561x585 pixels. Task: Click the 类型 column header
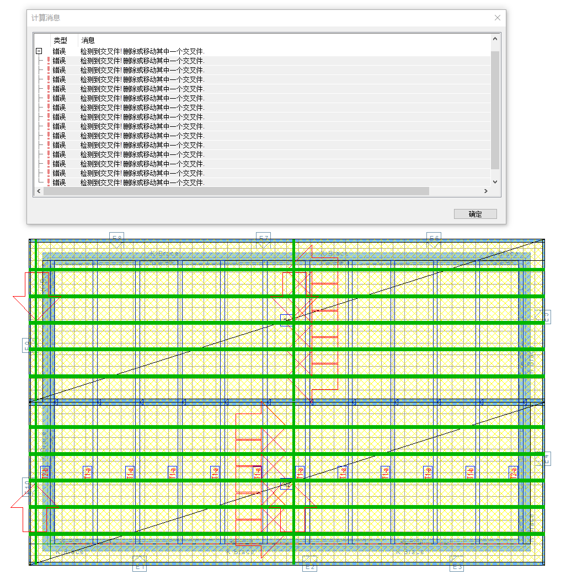point(61,40)
